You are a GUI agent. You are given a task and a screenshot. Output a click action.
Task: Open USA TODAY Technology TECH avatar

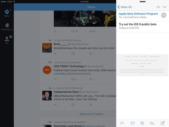pyautogui.click(x=47, y=70)
